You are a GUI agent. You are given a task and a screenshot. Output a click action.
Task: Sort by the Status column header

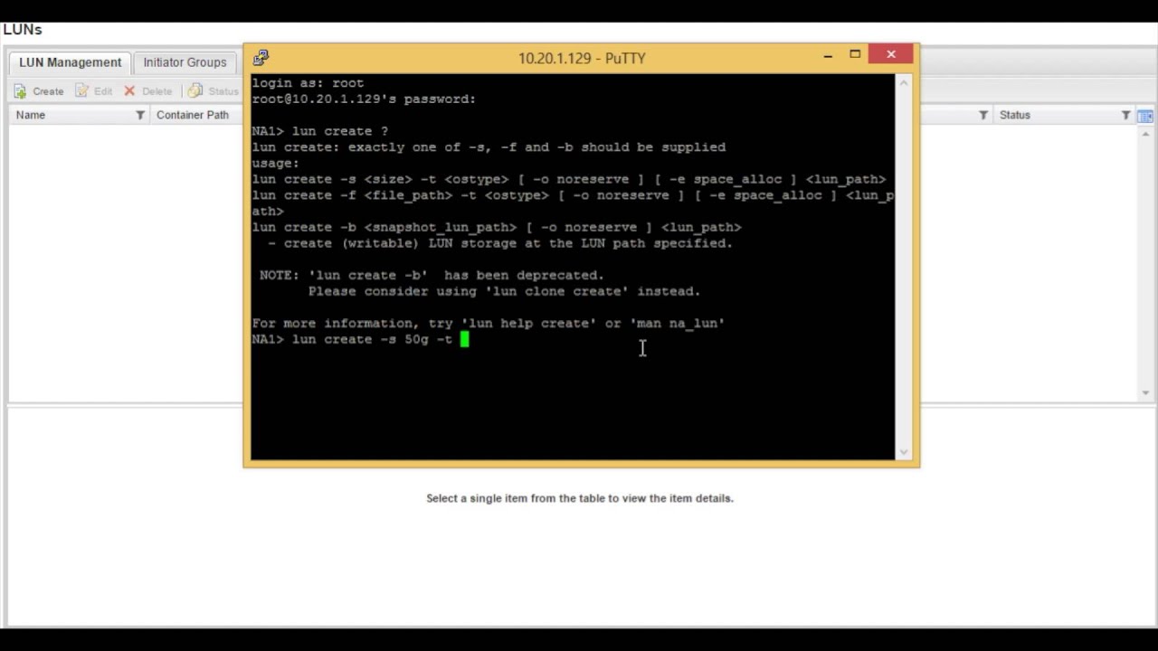point(1015,115)
